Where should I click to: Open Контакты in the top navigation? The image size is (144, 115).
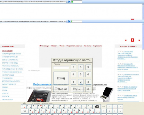click(88, 46)
